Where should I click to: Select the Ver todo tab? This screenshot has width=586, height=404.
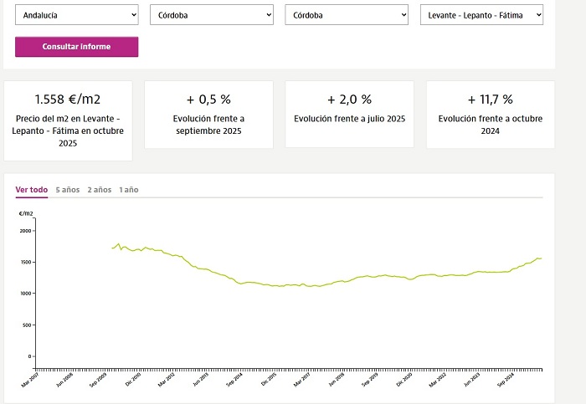pyautogui.click(x=32, y=190)
